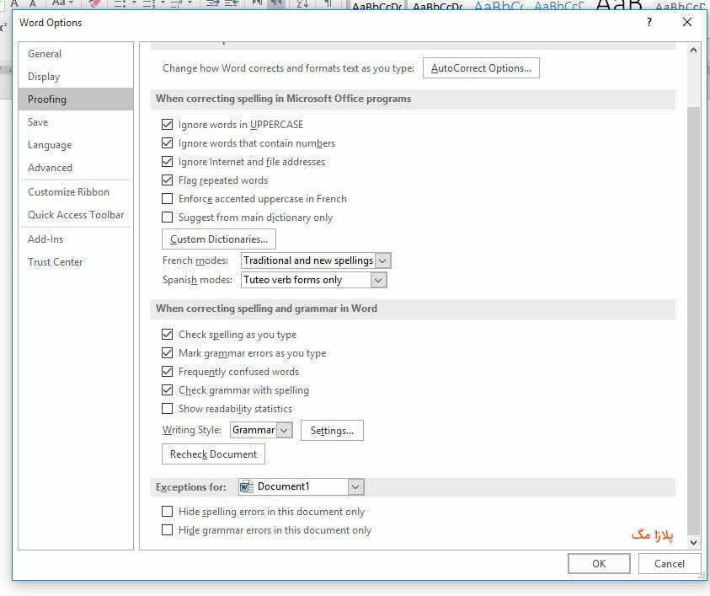Screen dimensions: 710x596
Task: Open grammar Settings button
Action: point(332,431)
